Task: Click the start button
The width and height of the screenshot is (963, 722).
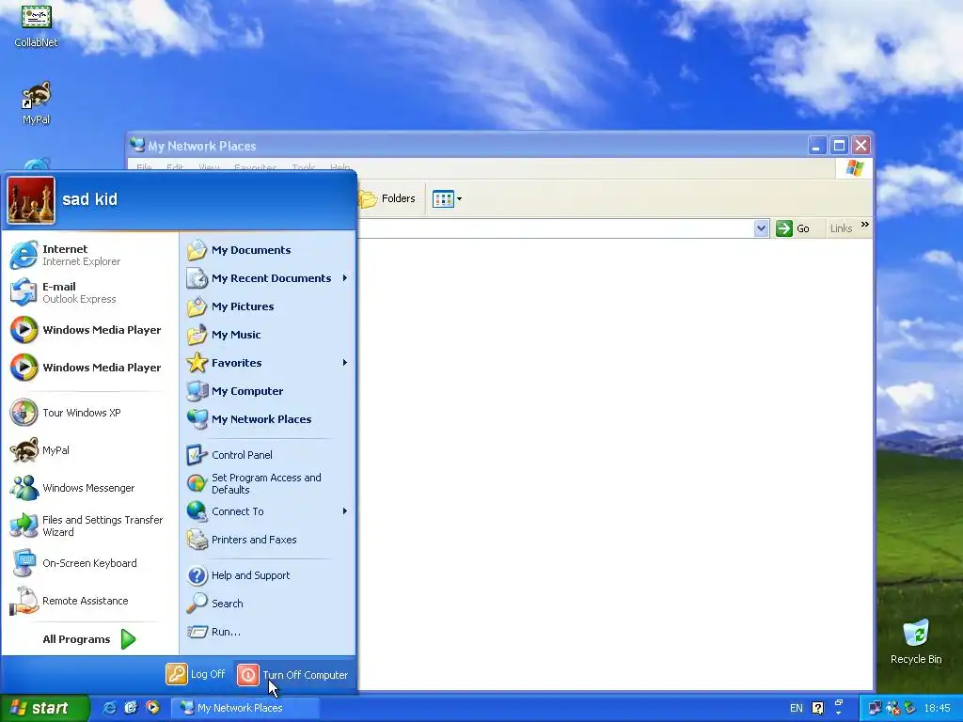Action: click(44, 708)
